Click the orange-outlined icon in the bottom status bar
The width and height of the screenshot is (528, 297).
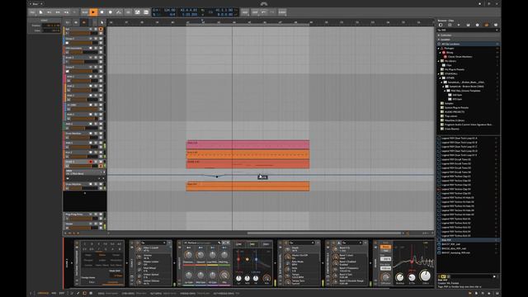84,294
